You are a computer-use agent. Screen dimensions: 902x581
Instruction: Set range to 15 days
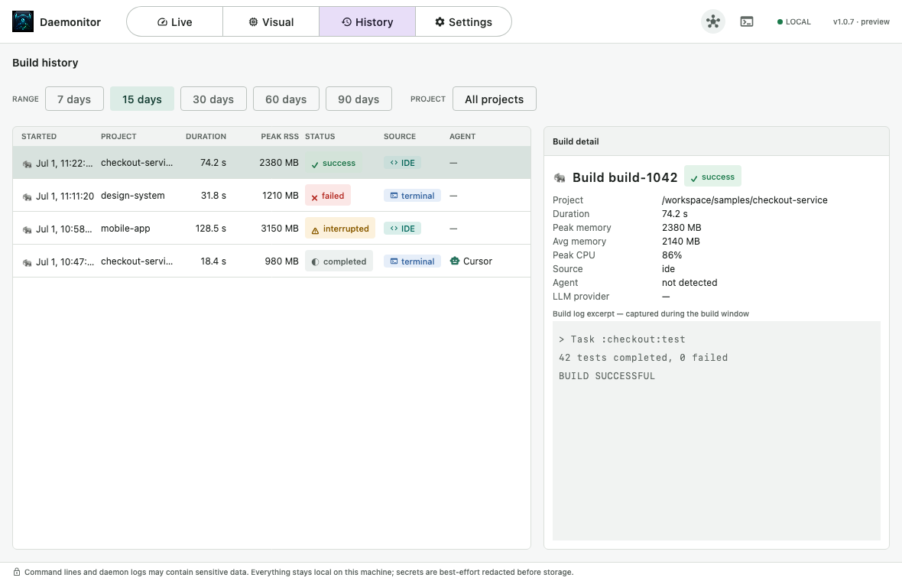point(142,99)
